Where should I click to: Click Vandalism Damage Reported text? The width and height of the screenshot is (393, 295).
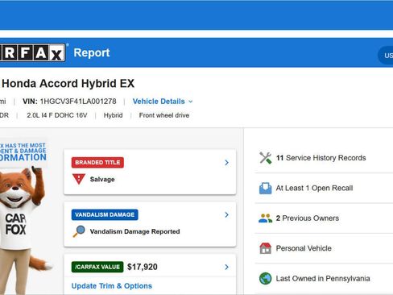134,231
